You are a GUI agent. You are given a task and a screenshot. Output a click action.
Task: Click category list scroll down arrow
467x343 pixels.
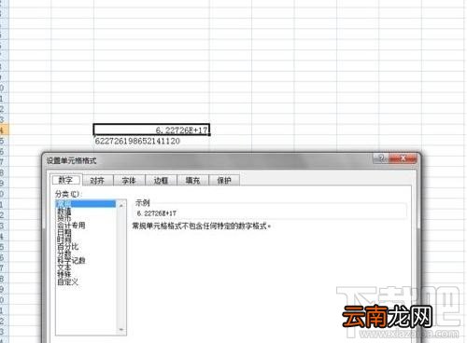tap(121, 330)
